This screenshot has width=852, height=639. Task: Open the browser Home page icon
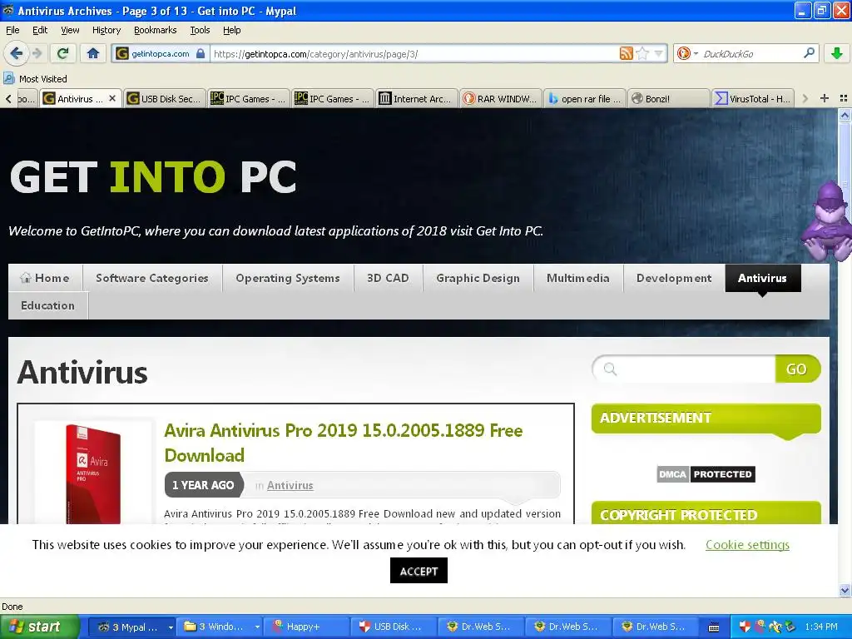click(x=93, y=53)
